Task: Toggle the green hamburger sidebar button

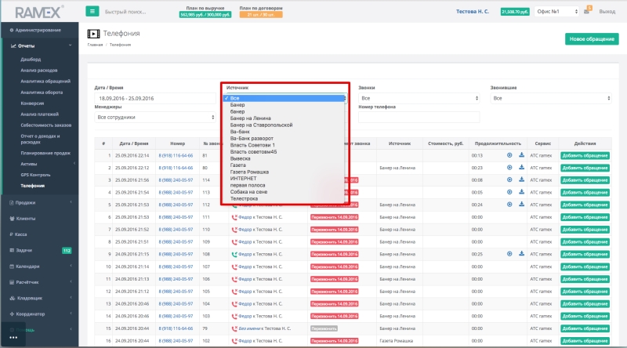Action: point(92,11)
